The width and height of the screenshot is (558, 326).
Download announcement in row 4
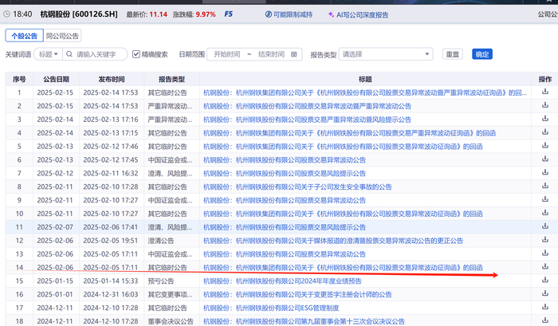(x=544, y=132)
